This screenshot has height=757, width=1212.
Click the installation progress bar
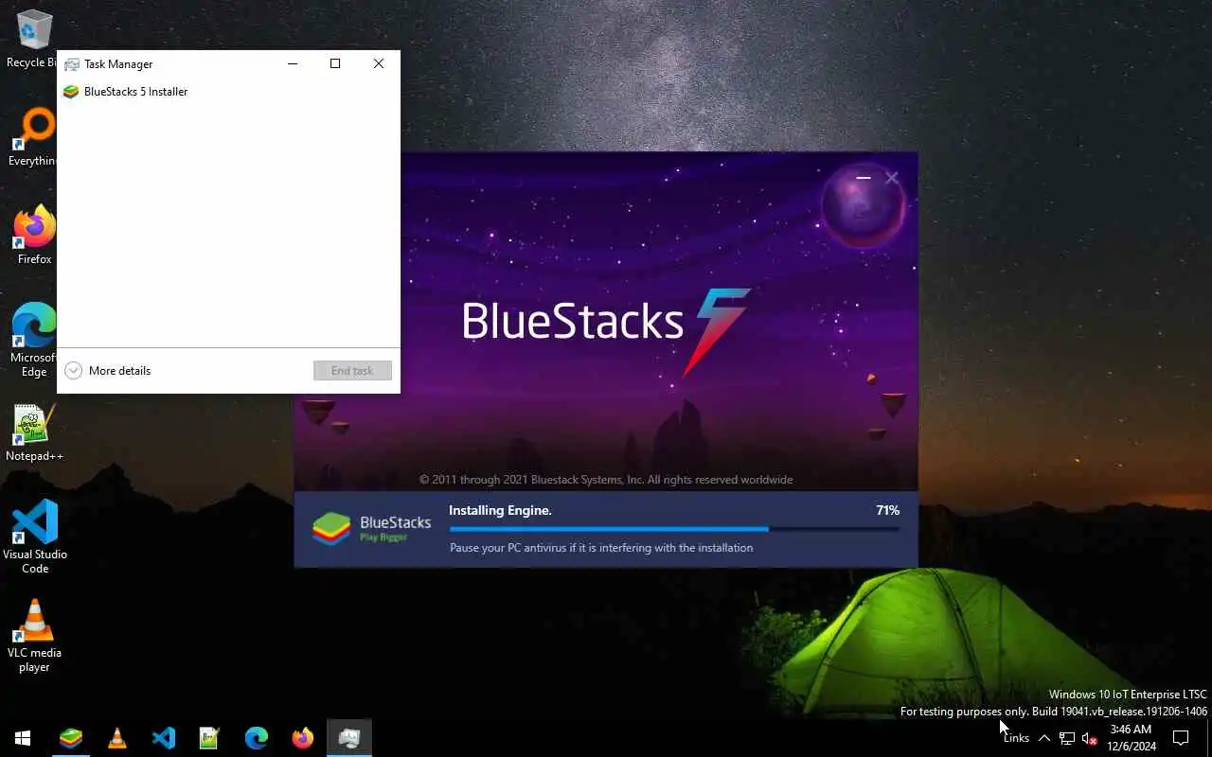[x=674, y=529]
